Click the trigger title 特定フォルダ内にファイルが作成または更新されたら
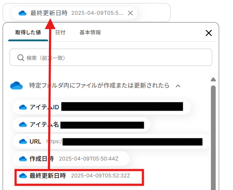The height and width of the screenshot is (190, 233). click(99, 85)
